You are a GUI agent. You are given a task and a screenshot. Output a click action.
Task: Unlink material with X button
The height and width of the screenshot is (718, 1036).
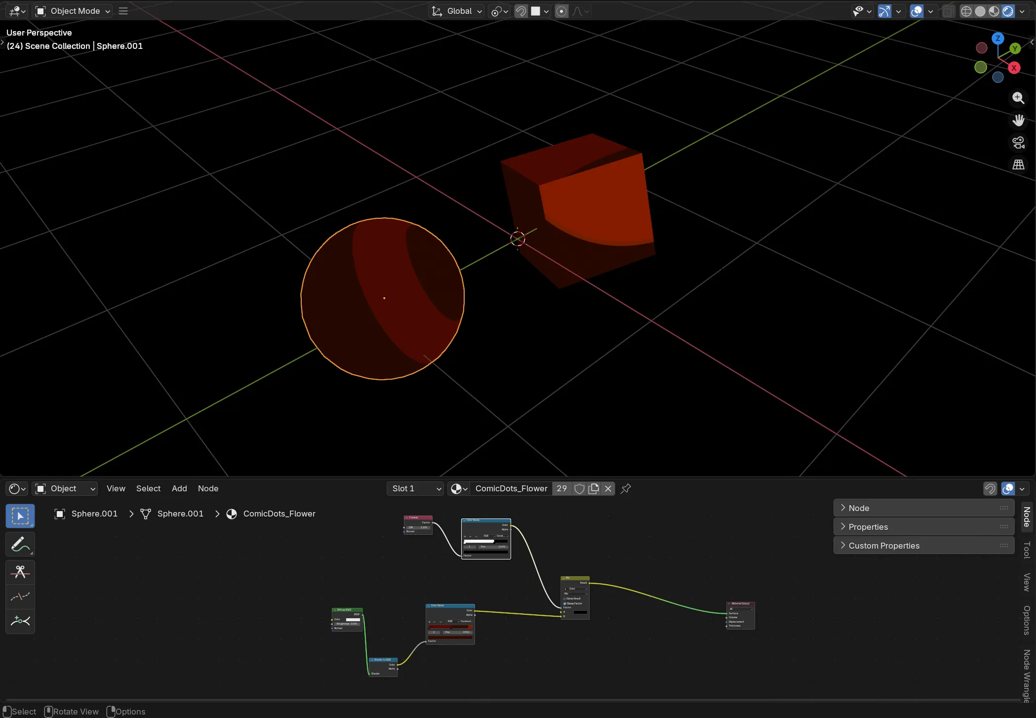click(x=608, y=488)
